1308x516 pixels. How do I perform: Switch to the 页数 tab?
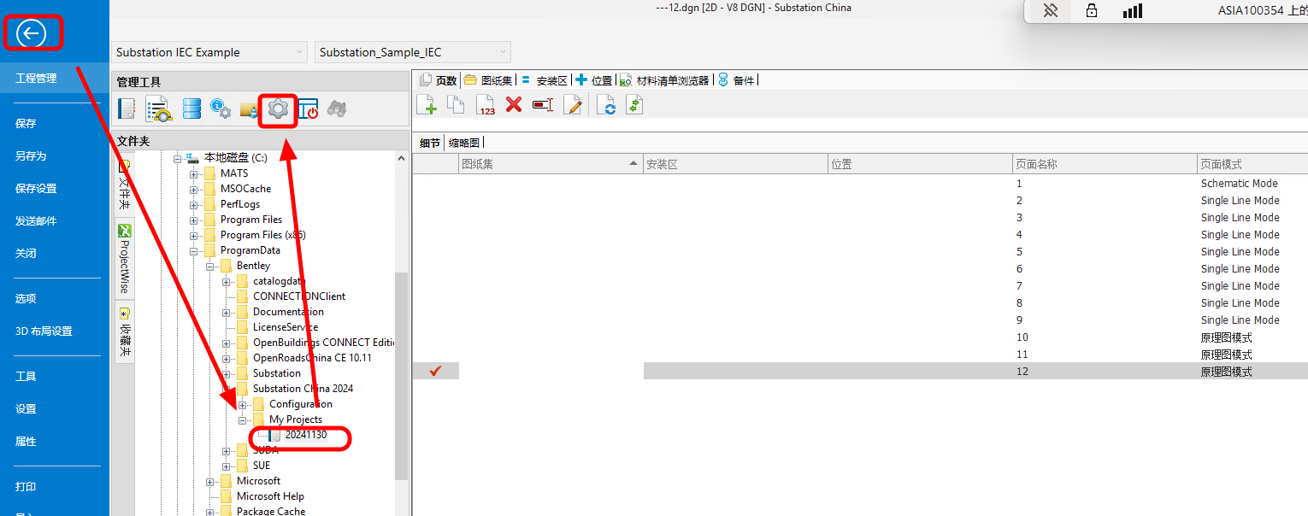439,80
